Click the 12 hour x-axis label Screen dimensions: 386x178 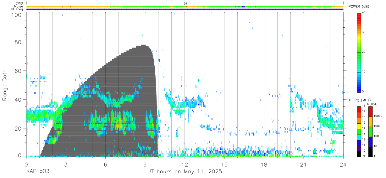click(x=185, y=165)
